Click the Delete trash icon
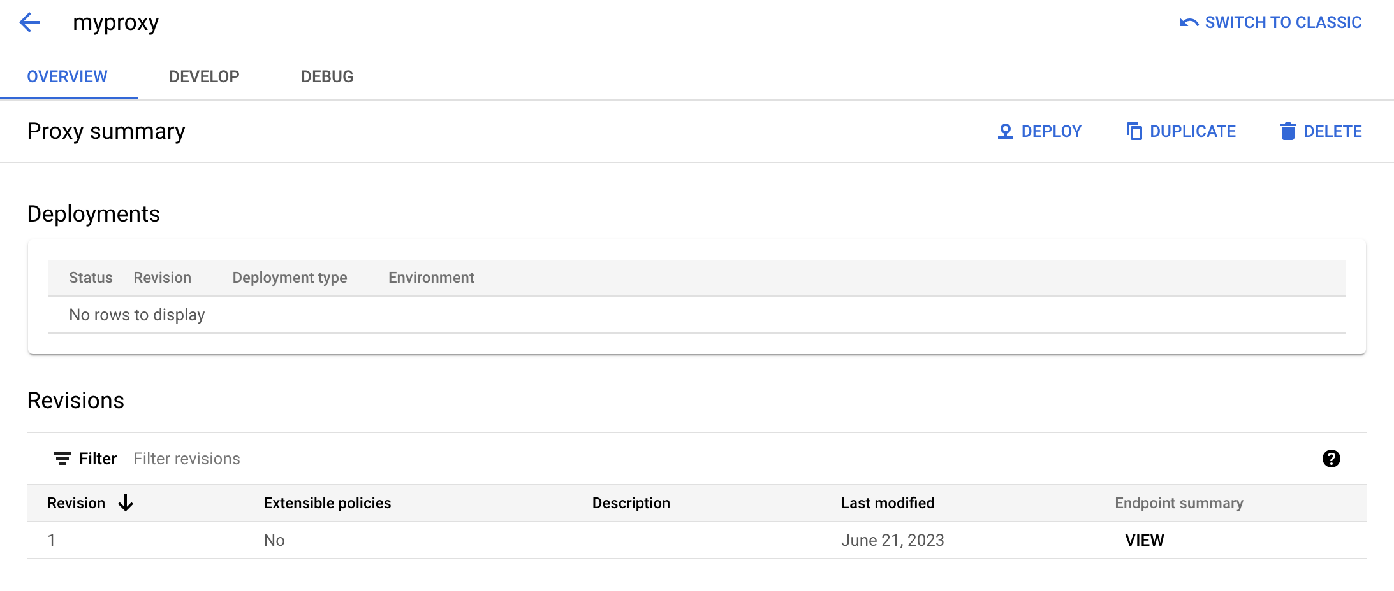Viewport: 1394px width, 591px height. (1289, 131)
